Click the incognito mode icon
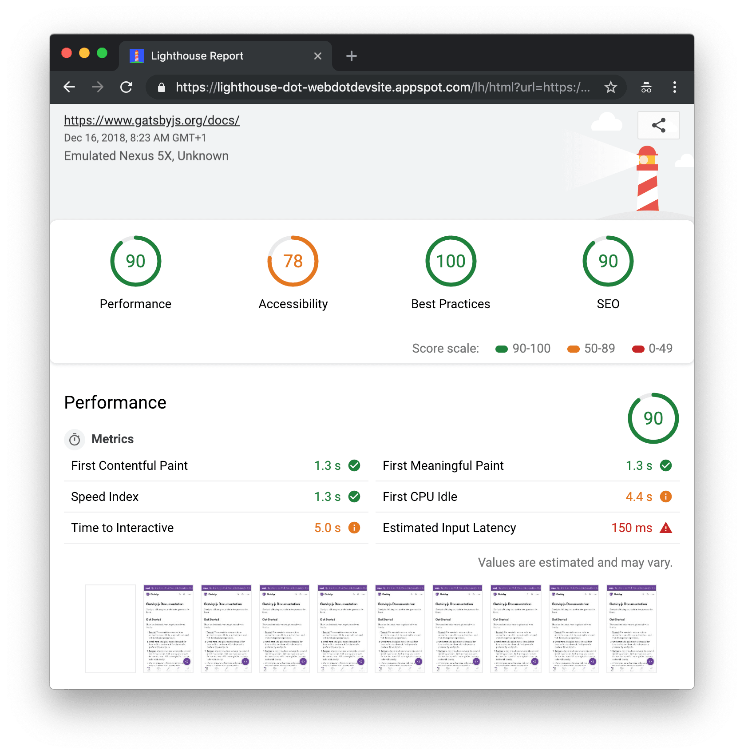This screenshot has height=755, width=744. [x=646, y=87]
